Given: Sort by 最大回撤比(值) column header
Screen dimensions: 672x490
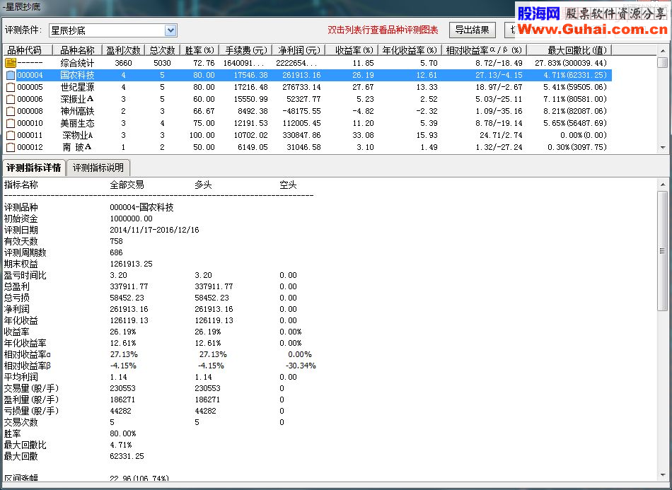Looking at the screenshot, I should [569, 50].
